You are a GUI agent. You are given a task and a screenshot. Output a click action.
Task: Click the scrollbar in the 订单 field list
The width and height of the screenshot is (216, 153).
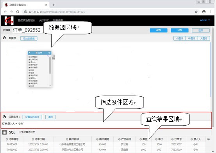click(x=50, y=65)
